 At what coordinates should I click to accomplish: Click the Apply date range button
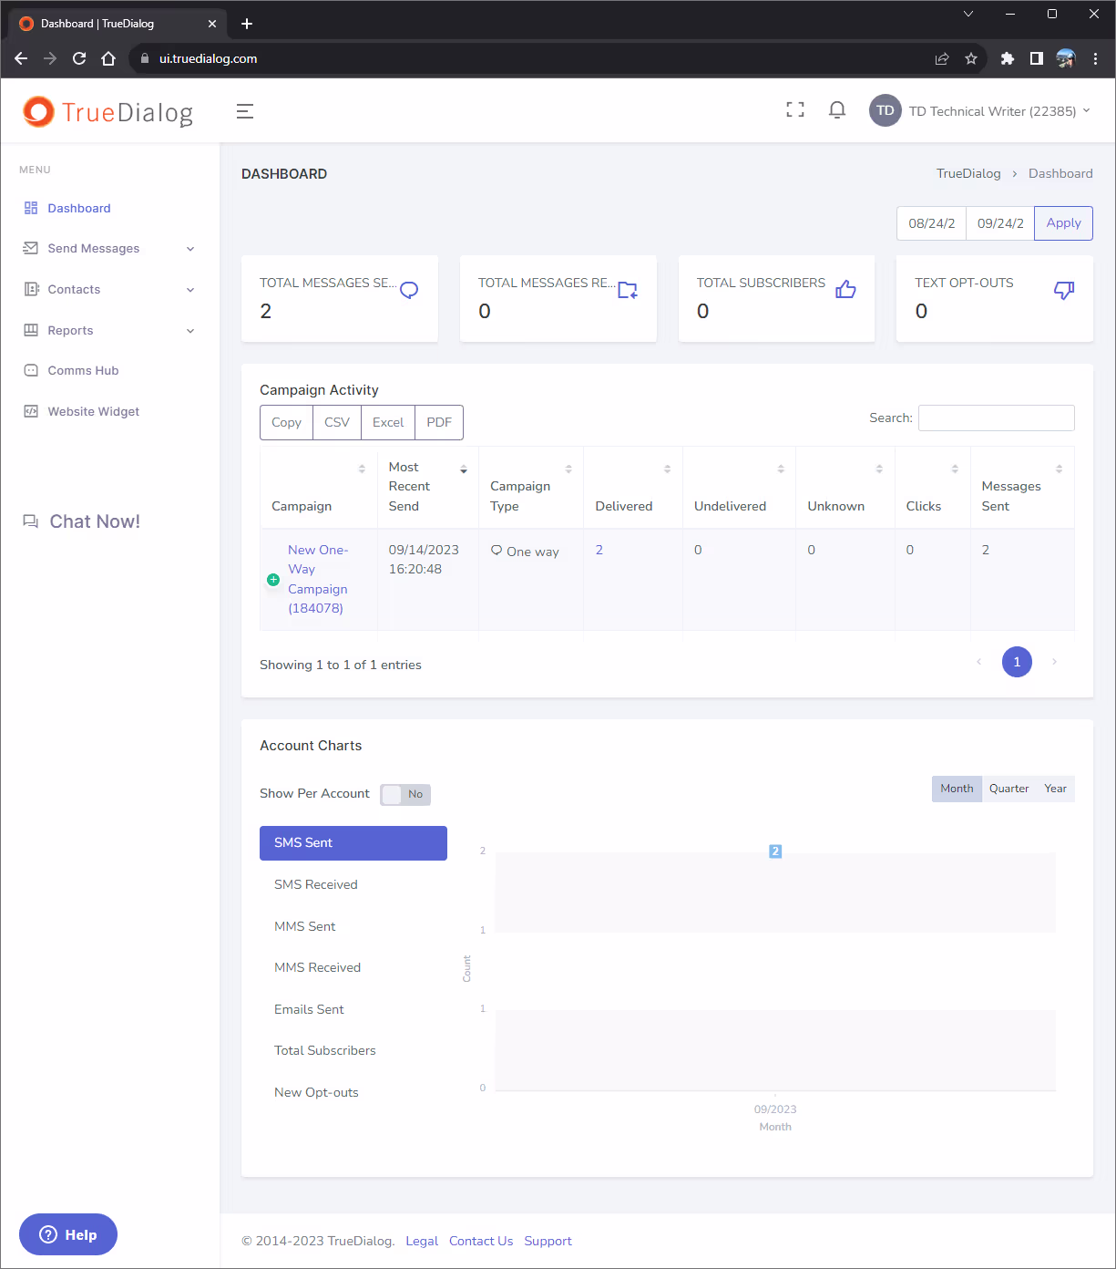[x=1063, y=223]
